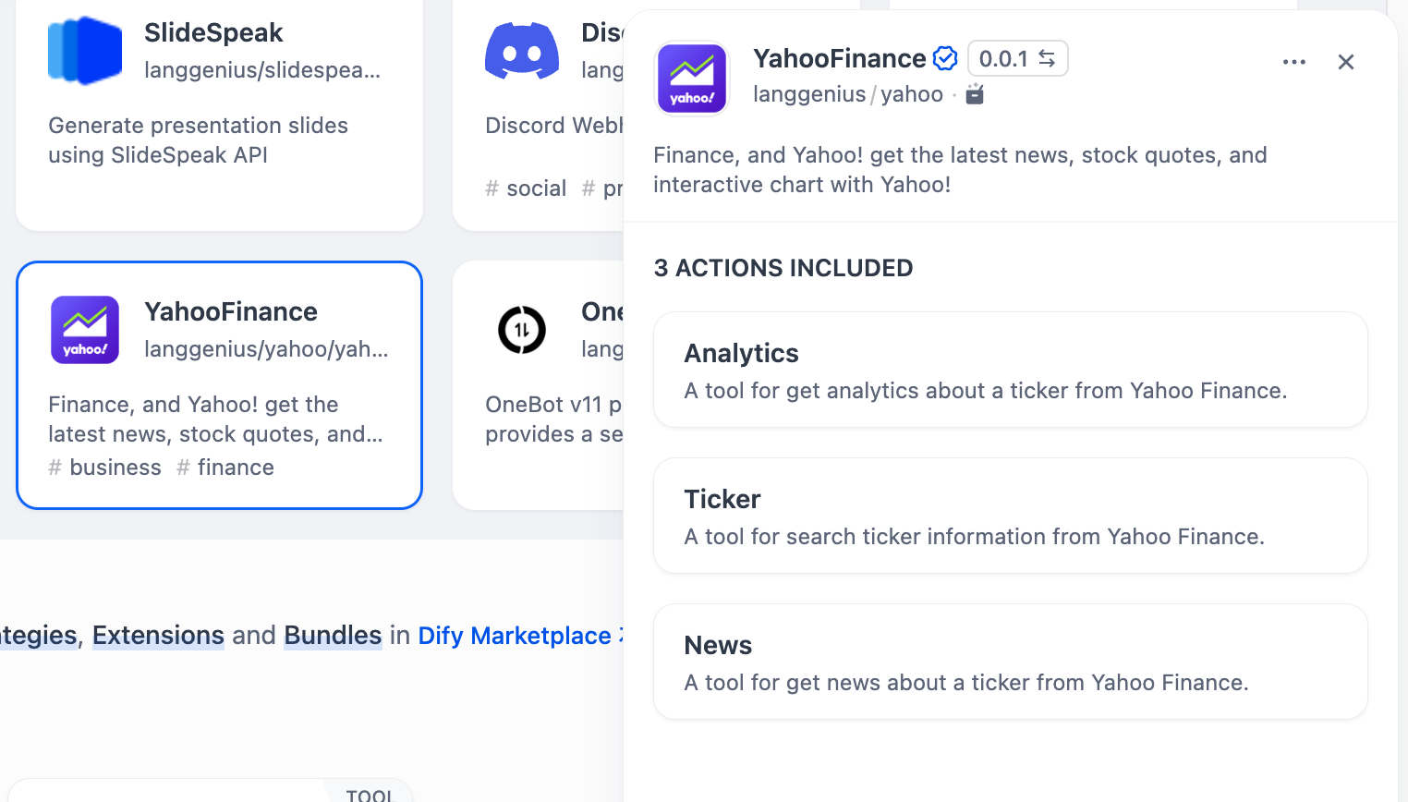Click the Bundles link

point(333,636)
